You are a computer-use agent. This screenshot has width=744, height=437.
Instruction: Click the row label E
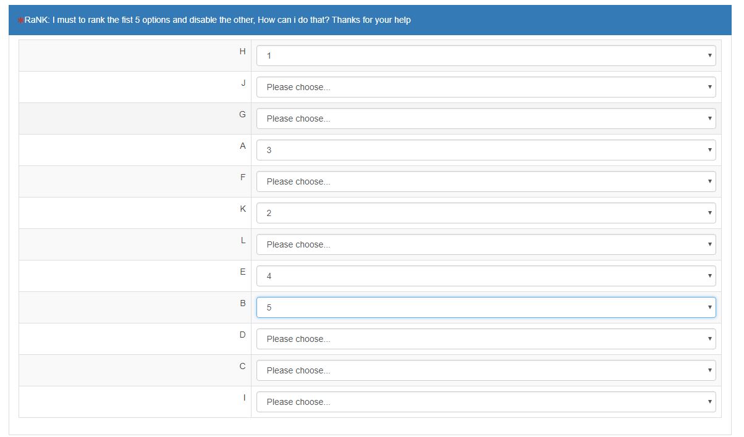242,272
